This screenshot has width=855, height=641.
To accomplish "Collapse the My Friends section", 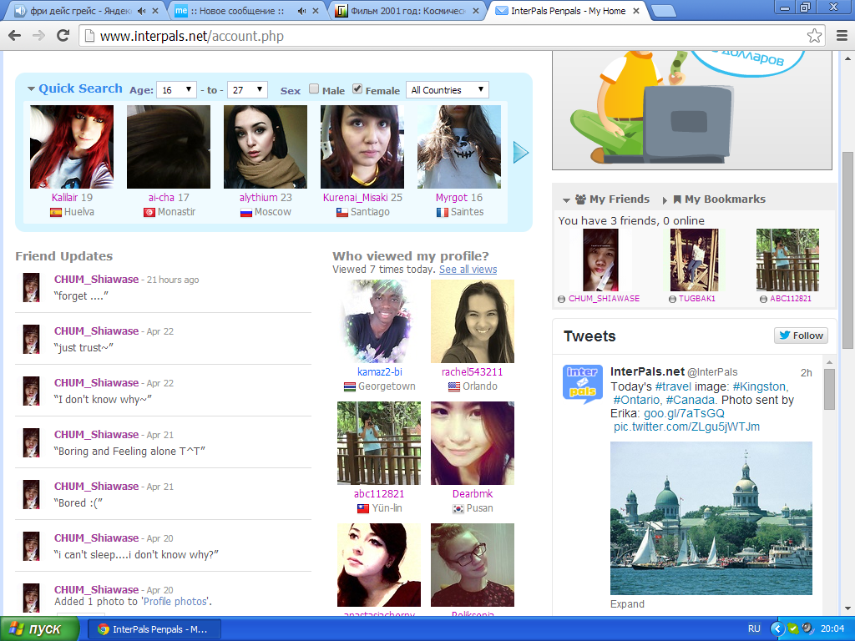I will [x=566, y=200].
